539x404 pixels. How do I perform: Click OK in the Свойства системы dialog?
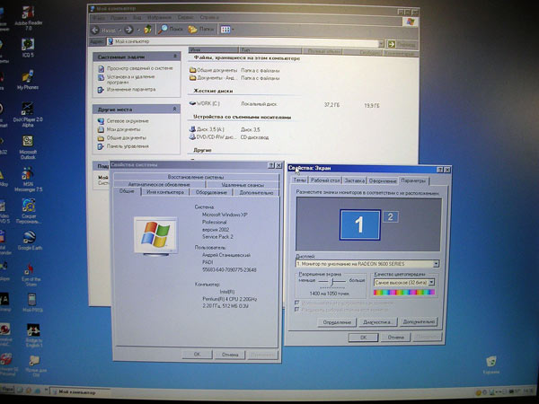[x=197, y=354]
